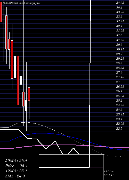Click the 24.3 price label
This screenshot has width=129, height=180.
pos(119,110)
